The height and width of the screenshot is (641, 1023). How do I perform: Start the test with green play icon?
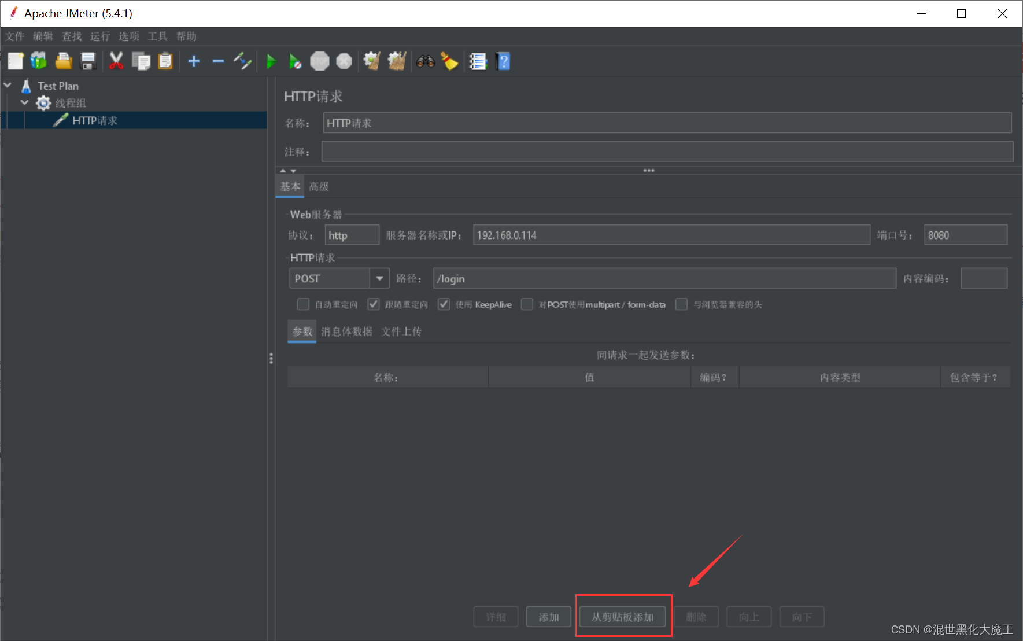pos(271,61)
